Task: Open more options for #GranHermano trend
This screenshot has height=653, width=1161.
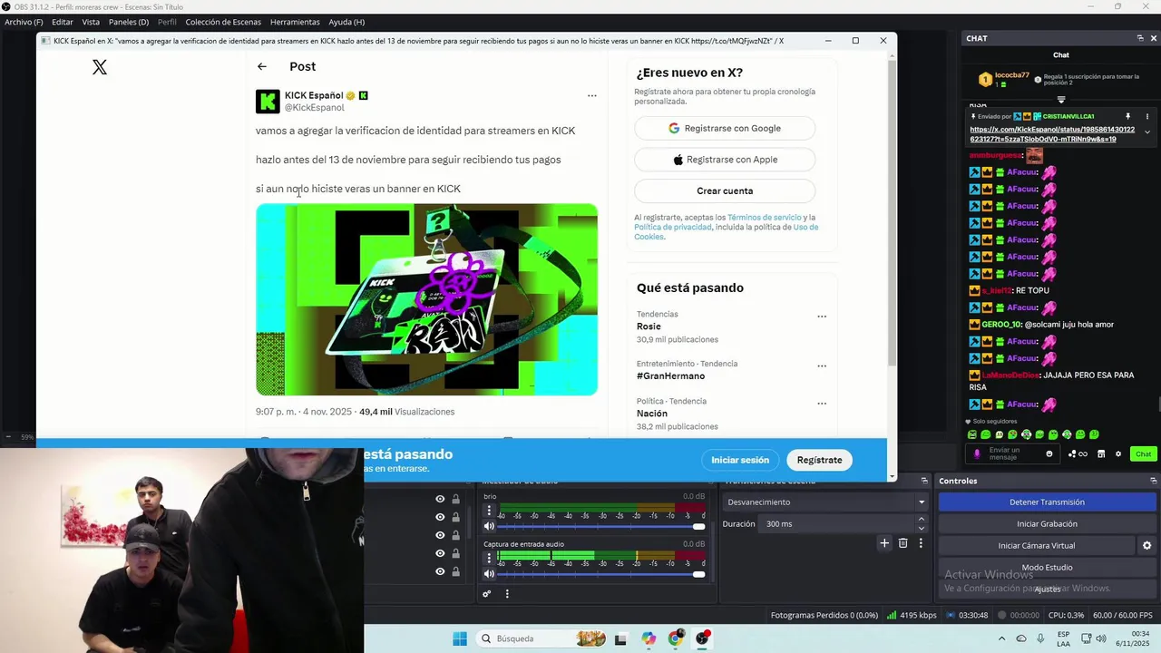Action: [x=822, y=366]
